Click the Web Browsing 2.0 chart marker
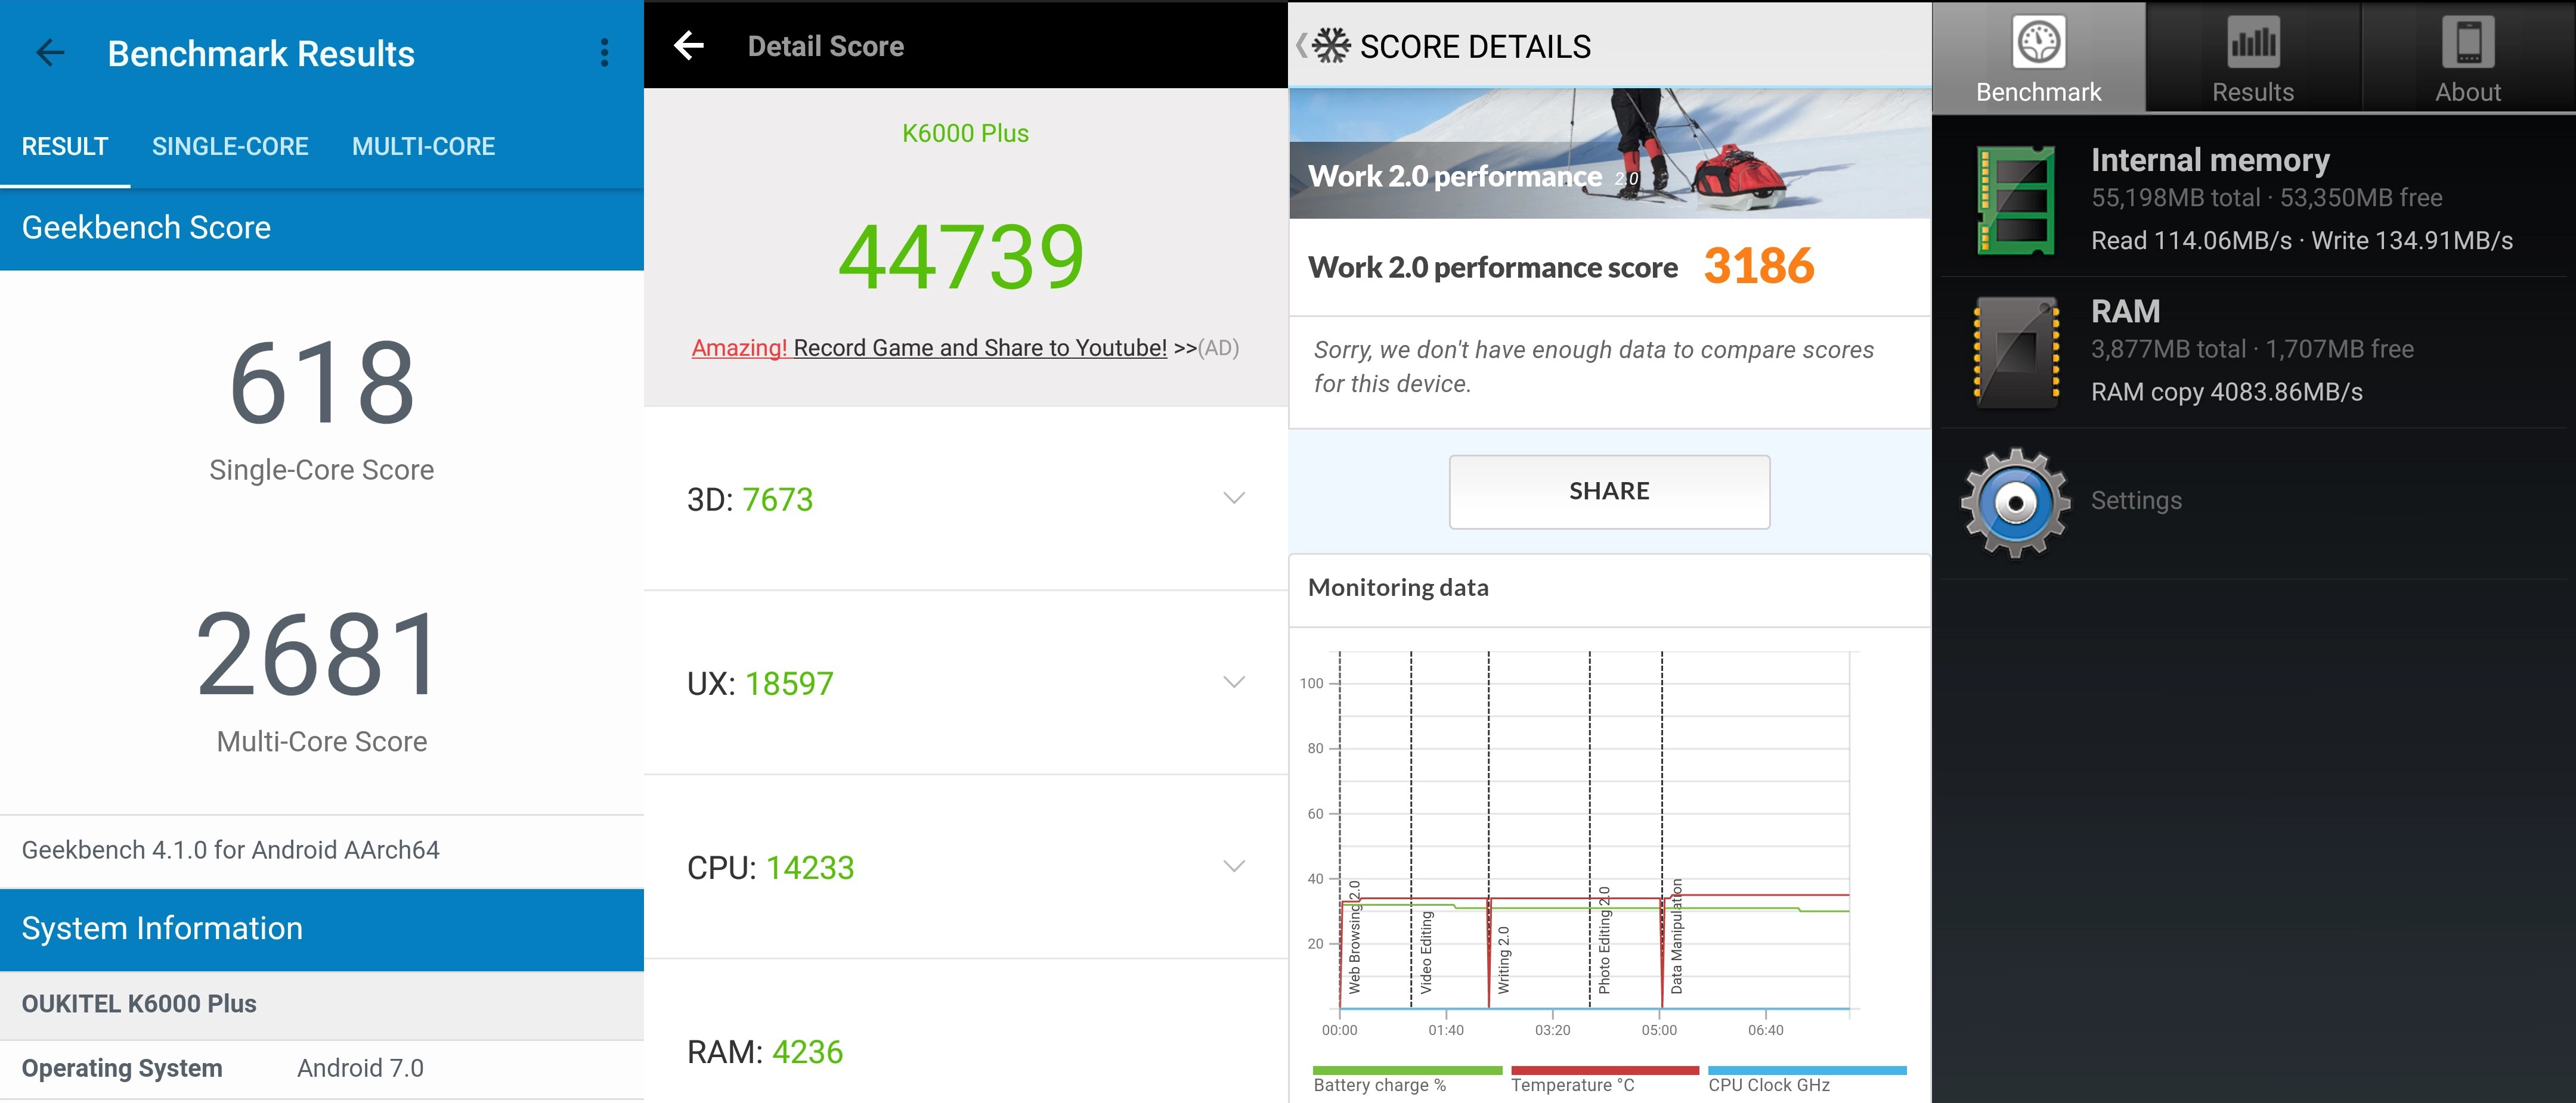The image size is (2576, 1103). click(x=1354, y=937)
